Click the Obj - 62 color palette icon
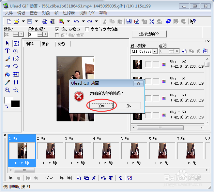This screenshot has height=192, width=214. [x=164, y=64]
